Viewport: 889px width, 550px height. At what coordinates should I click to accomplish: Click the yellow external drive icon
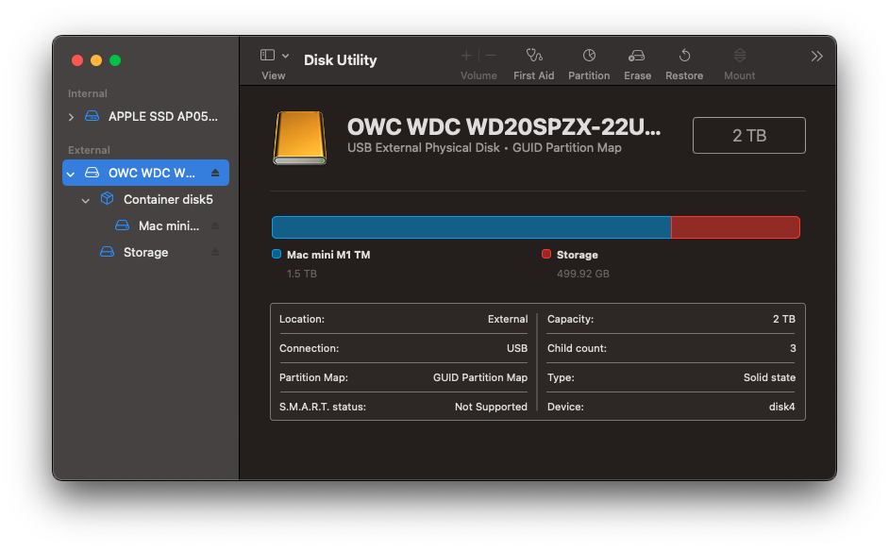[300, 138]
